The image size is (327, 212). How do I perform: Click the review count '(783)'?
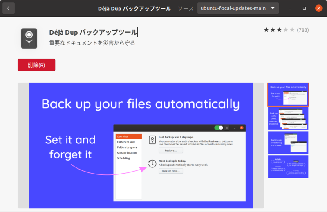[303, 30]
